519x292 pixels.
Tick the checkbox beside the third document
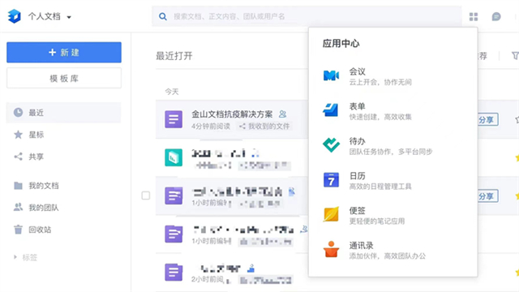(x=146, y=195)
